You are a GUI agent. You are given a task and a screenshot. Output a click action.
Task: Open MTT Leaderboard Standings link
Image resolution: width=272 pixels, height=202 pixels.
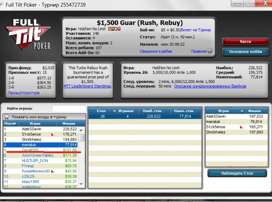87,86
